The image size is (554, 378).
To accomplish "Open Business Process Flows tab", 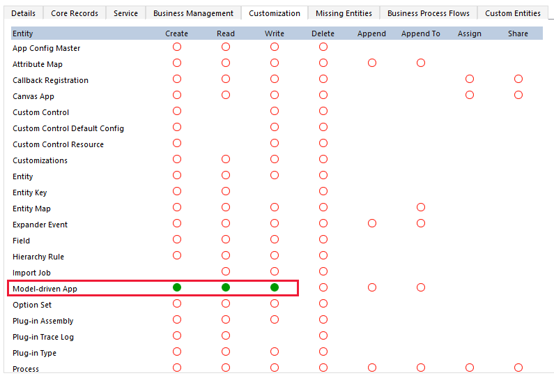I will [x=429, y=13].
